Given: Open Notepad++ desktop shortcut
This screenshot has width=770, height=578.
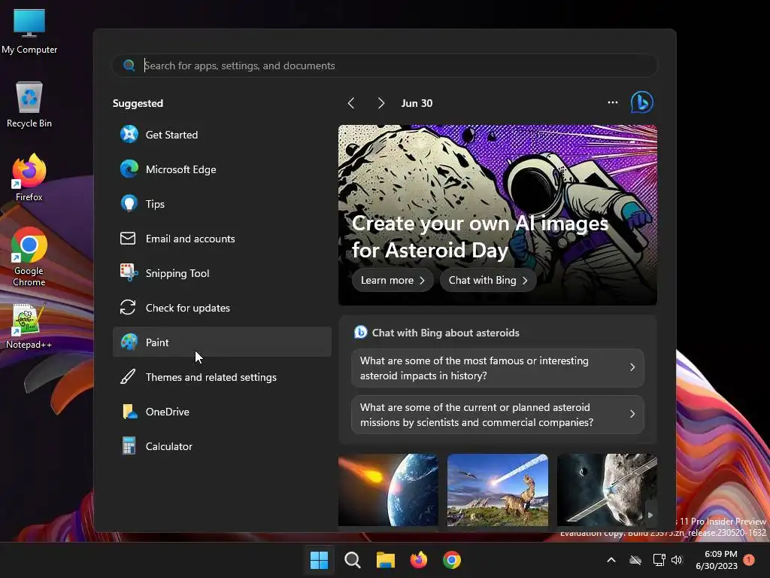Looking at the screenshot, I should (x=29, y=327).
